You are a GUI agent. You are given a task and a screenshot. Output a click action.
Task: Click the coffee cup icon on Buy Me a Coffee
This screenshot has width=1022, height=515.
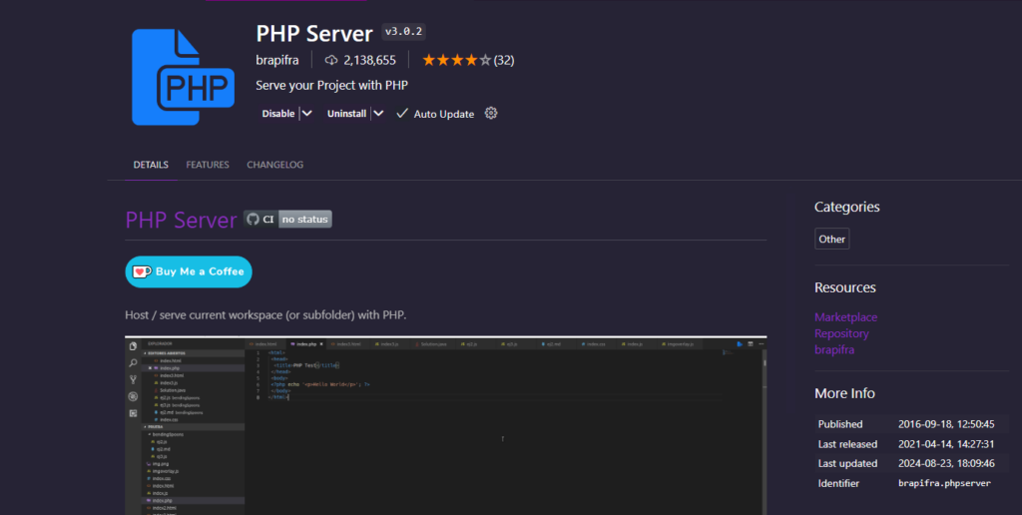click(x=142, y=271)
